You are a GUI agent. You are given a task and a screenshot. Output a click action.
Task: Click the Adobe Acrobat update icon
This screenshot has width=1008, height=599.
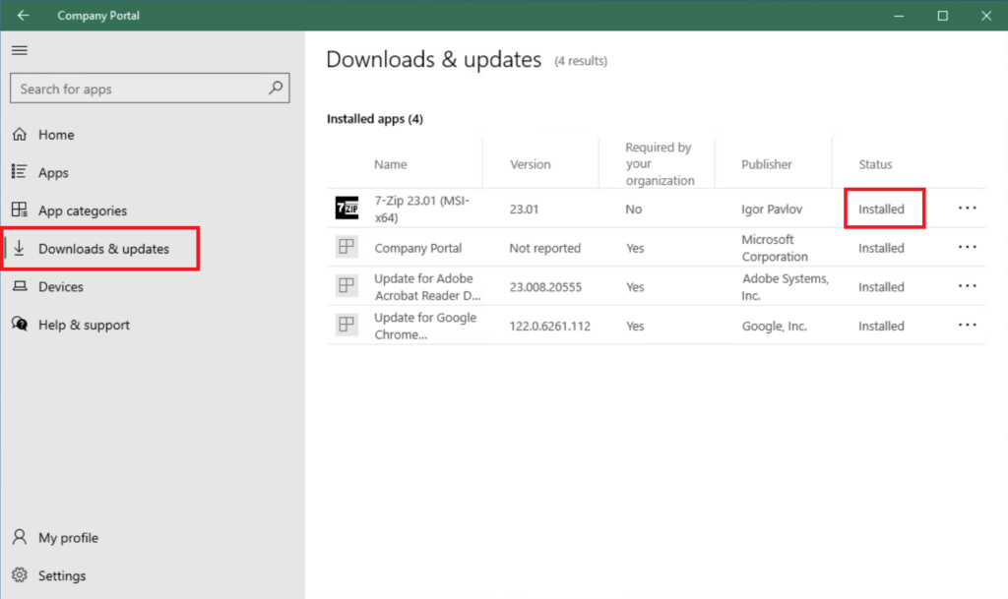346,286
